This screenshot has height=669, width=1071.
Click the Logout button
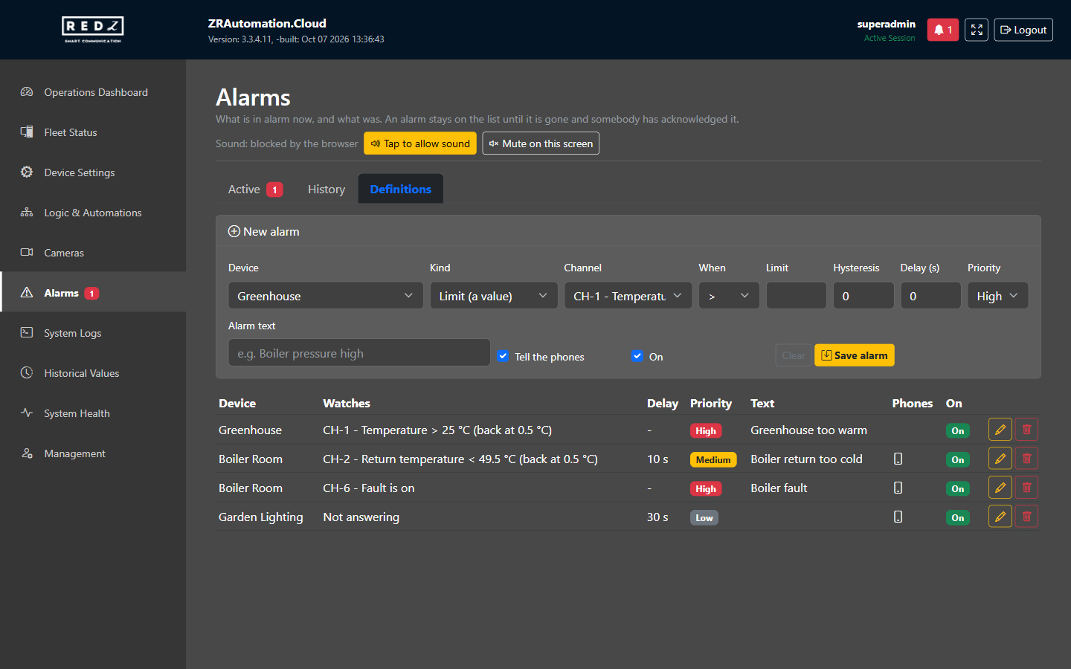click(1023, 30)
